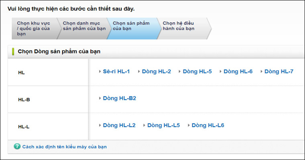Image resolution: width=305 pixels, height=160 pixels.
Task: Click the green question mark help icon
Action: tap(17, 147)
